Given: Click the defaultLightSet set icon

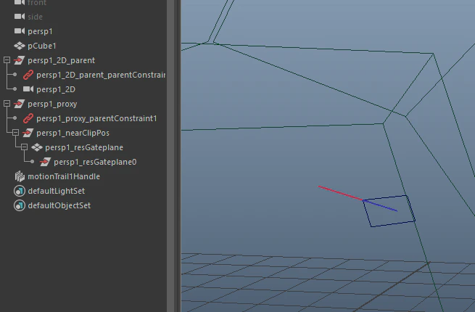Looking at the screenshot, I should tap(20, 191).
